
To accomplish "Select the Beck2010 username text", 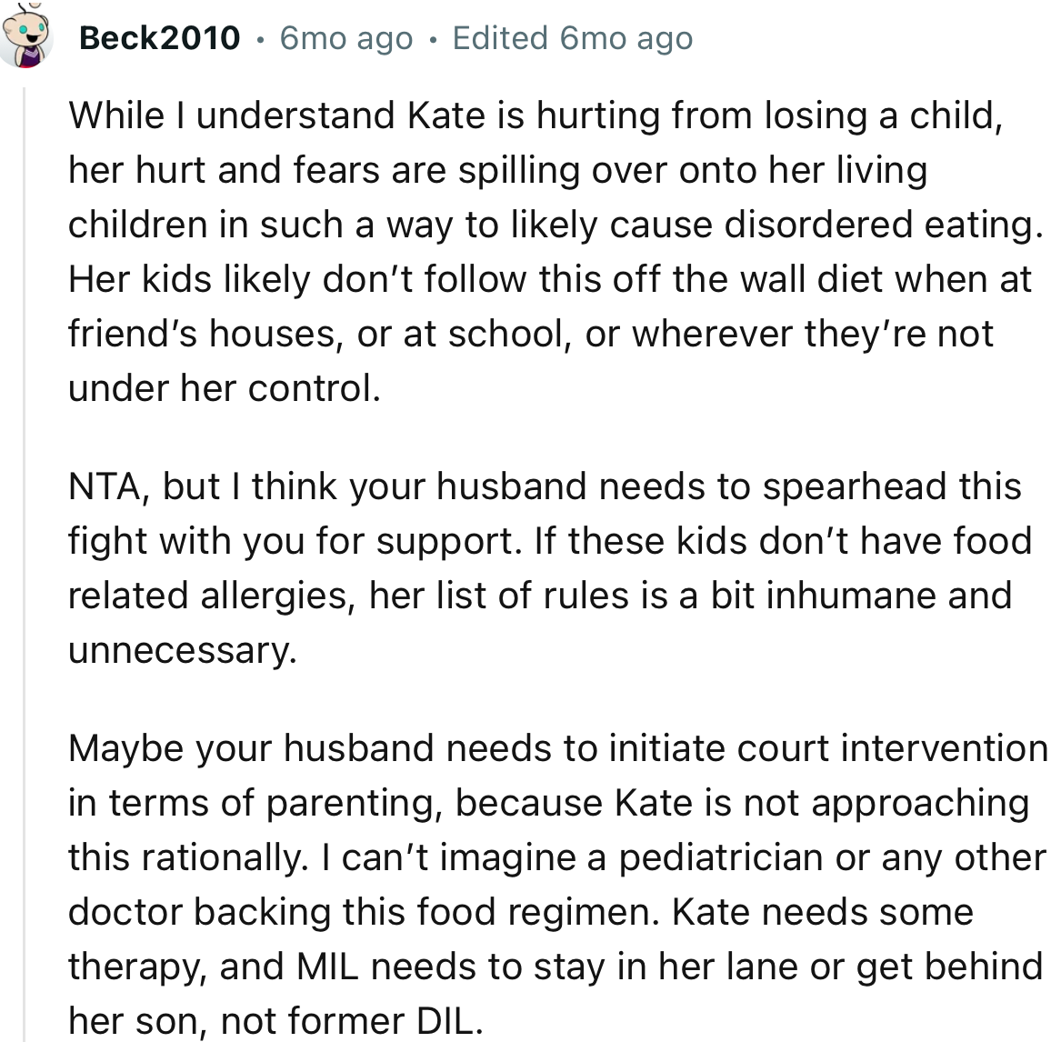I will 159,37.
